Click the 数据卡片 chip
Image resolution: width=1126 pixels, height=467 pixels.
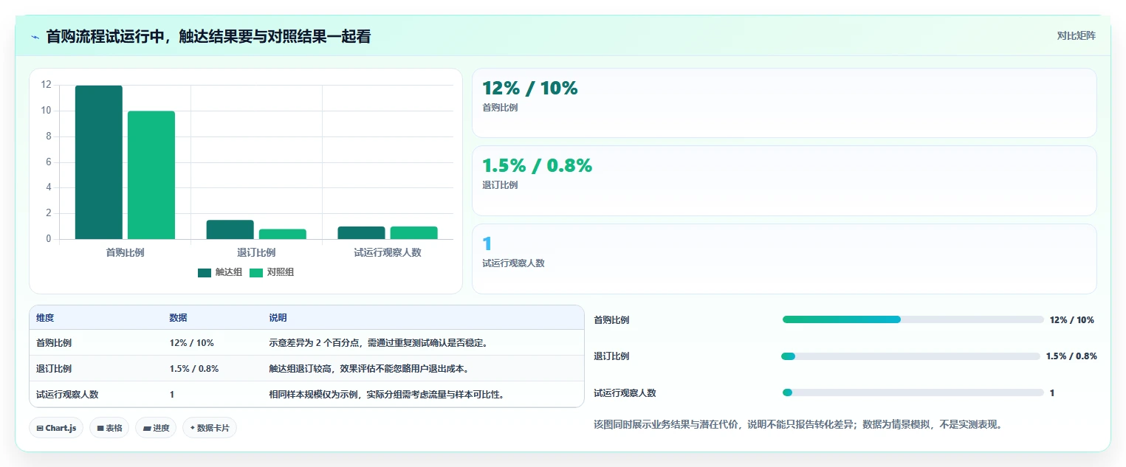tap(210, 428)
